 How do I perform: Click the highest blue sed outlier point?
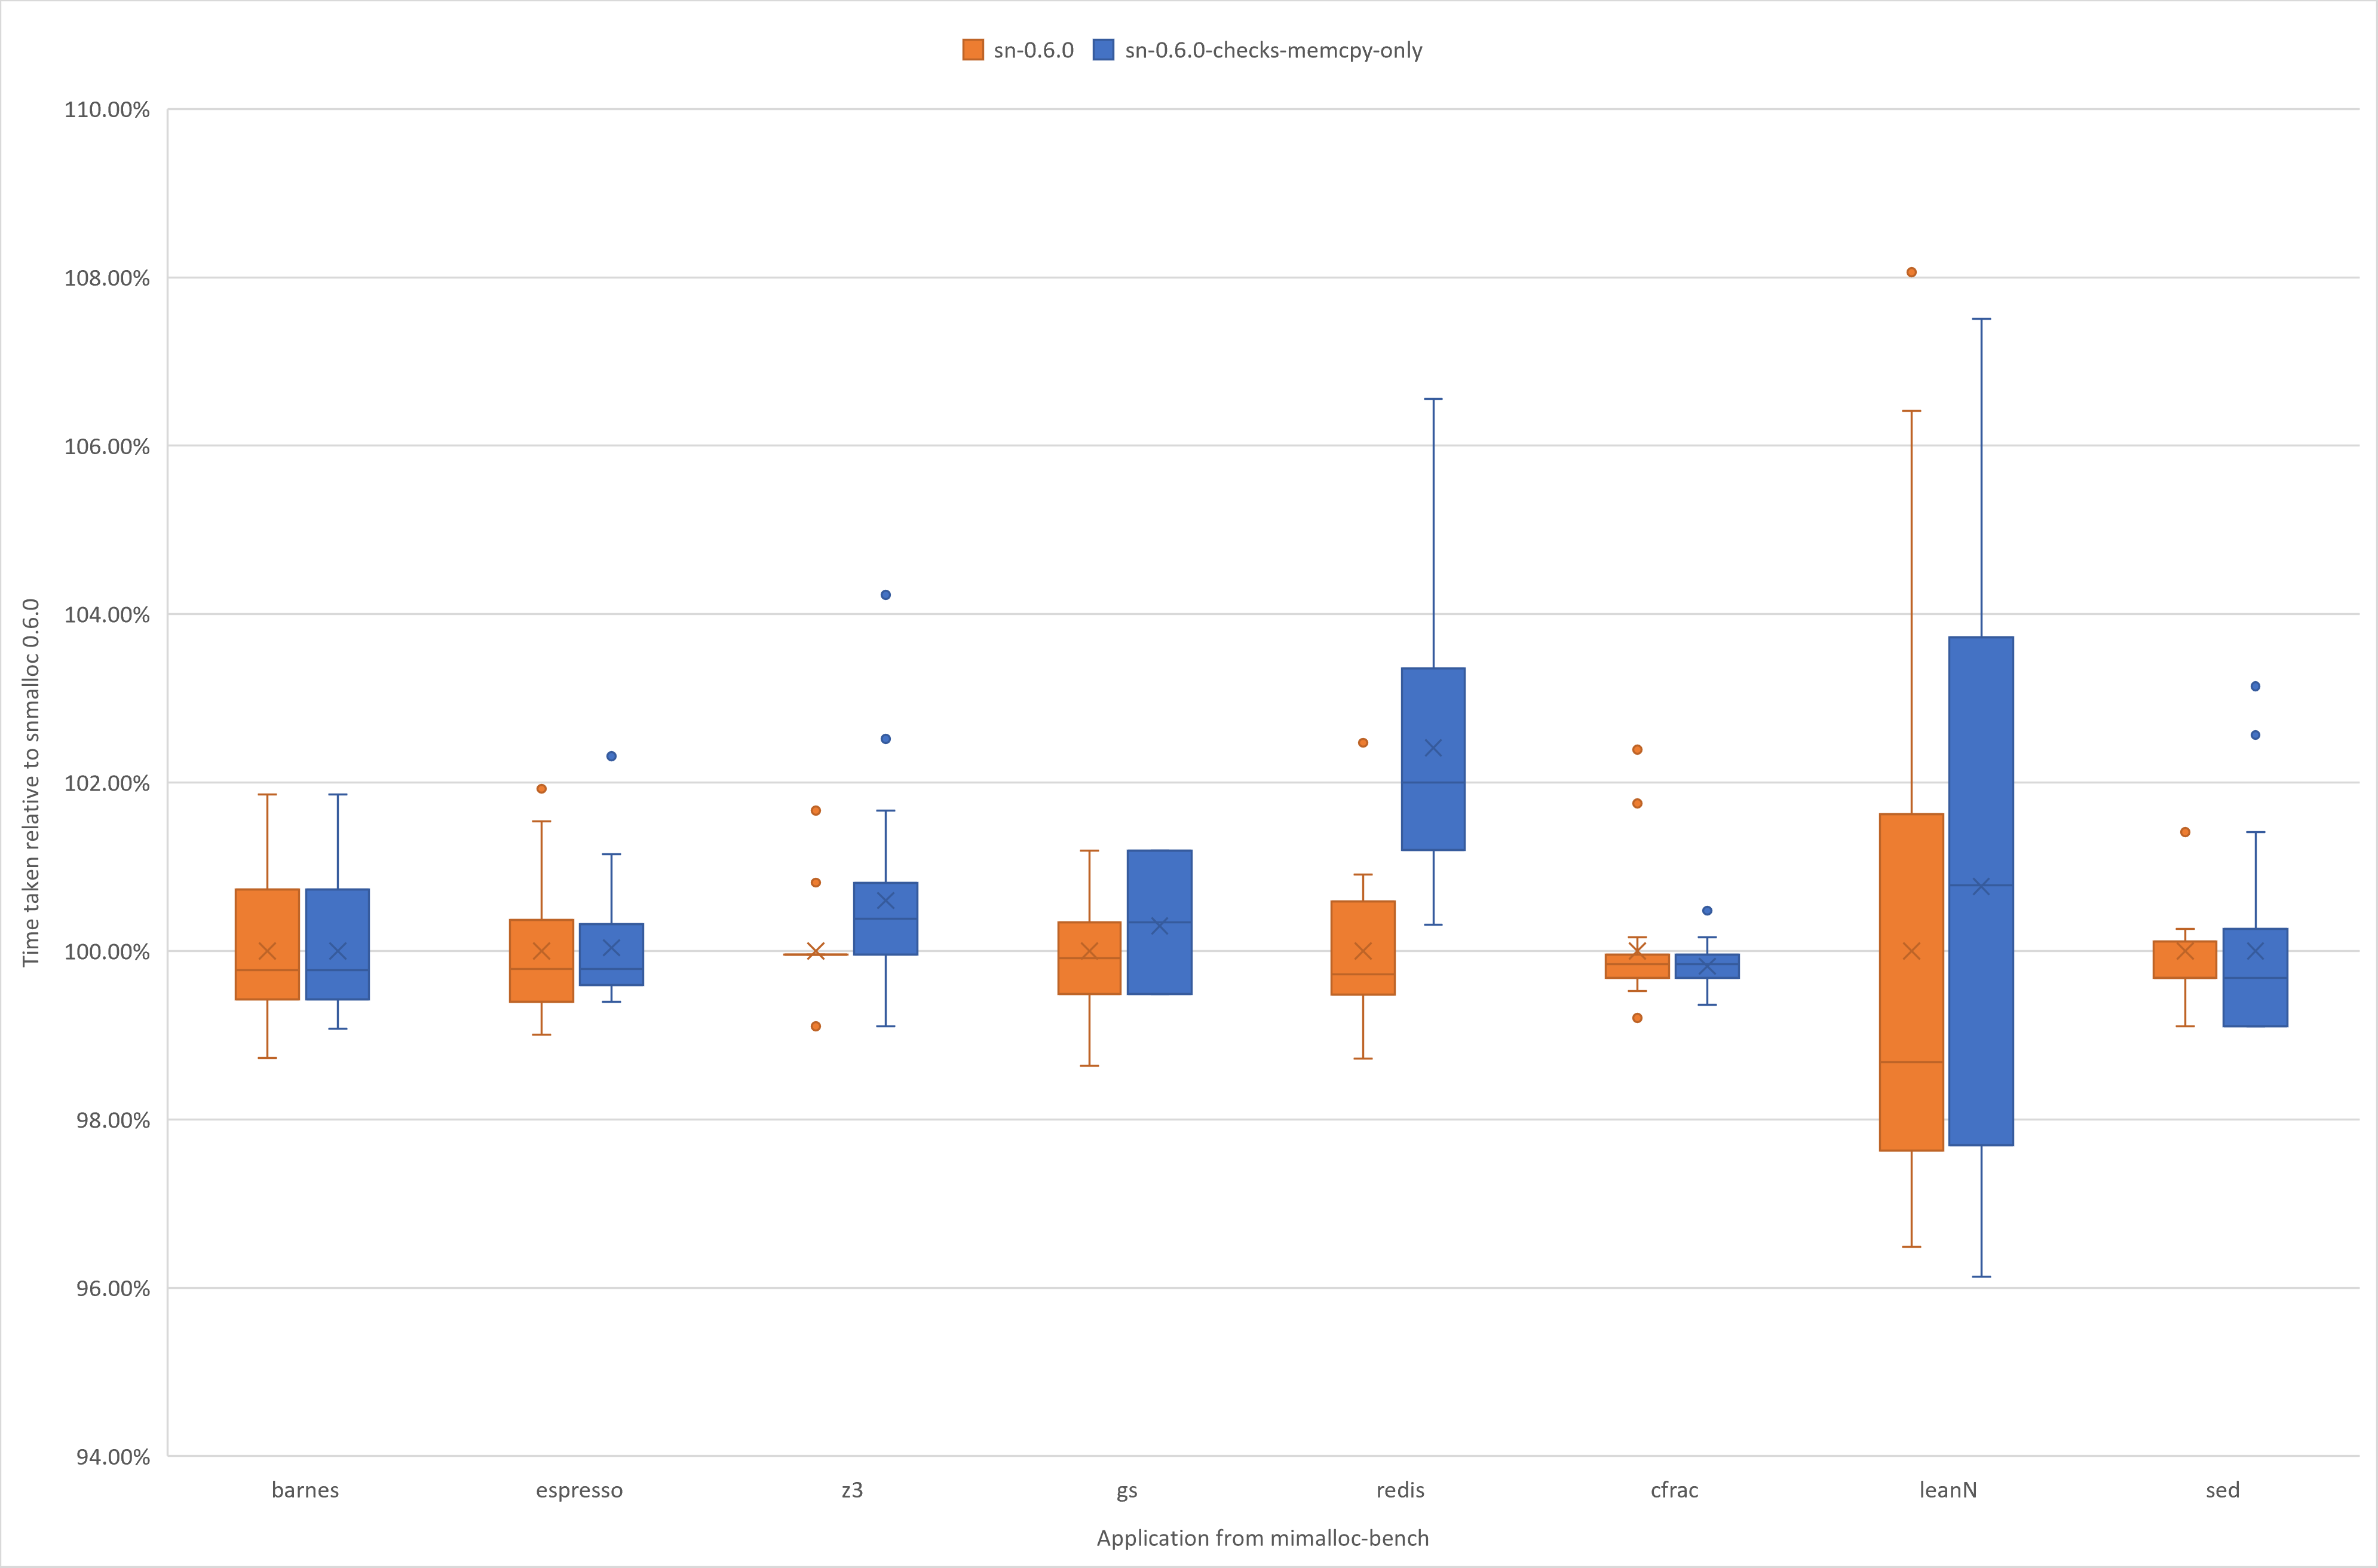[x=2255, y=686]
